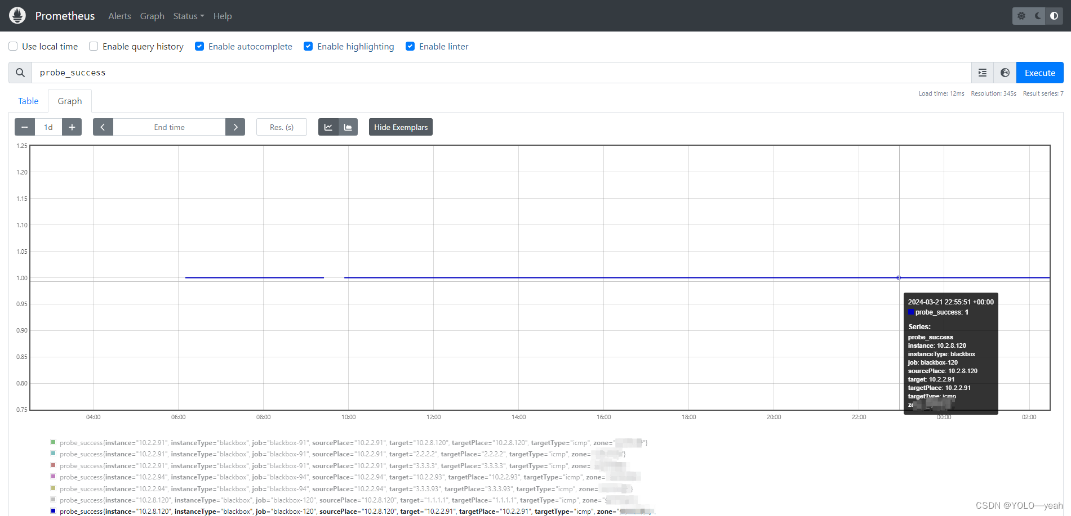Show the unstacked line graph

(328, 127)
